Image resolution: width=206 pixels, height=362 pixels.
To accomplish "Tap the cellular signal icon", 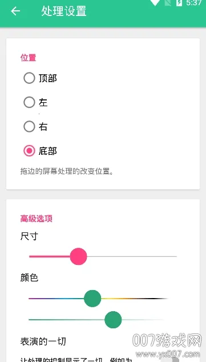I will [168, 3].
